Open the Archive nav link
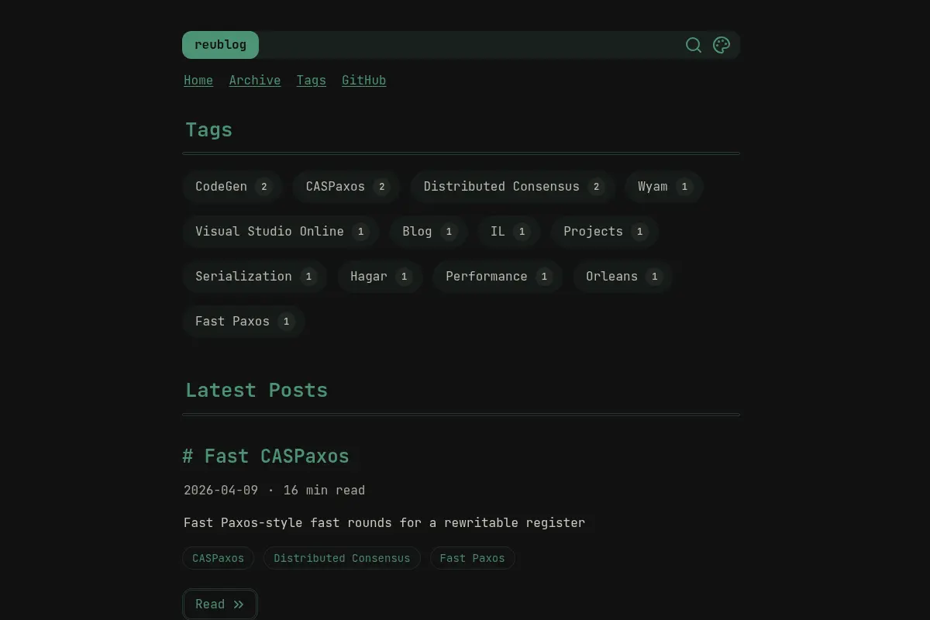930x620 pixels. coord(255,81)
